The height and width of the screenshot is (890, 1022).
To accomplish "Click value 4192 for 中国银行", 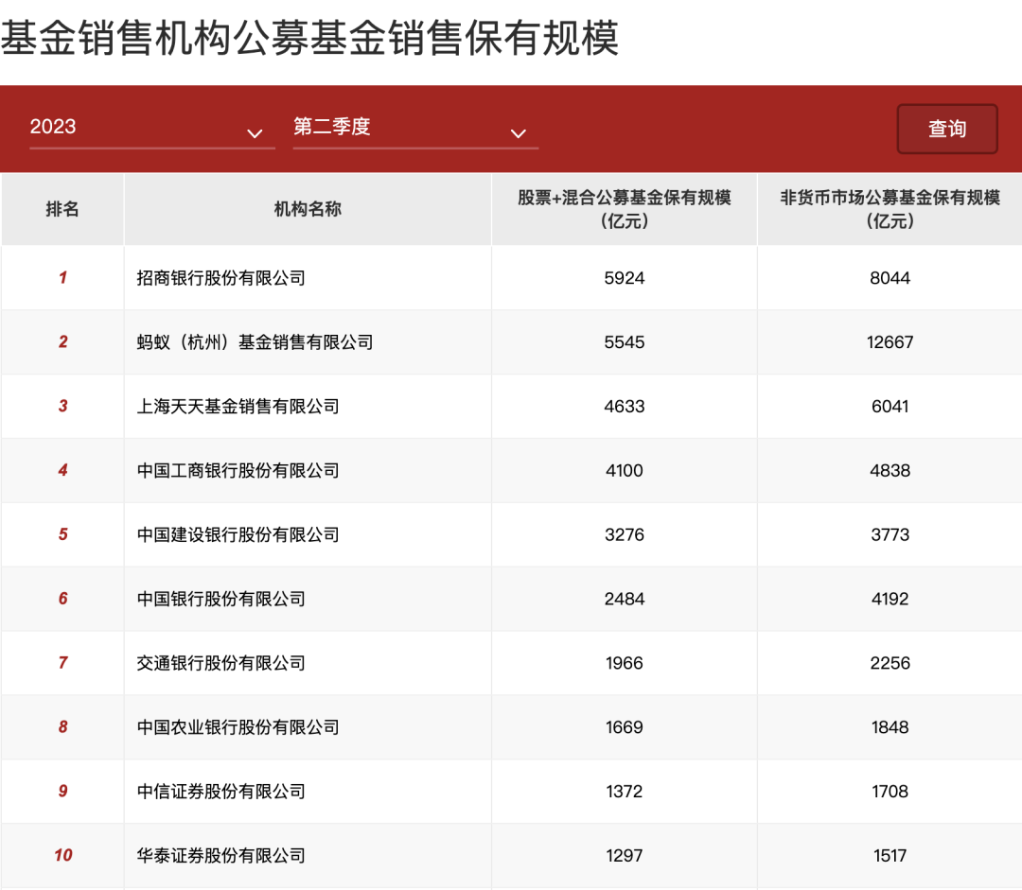I will pyautogui.click(x=890, y=599).
